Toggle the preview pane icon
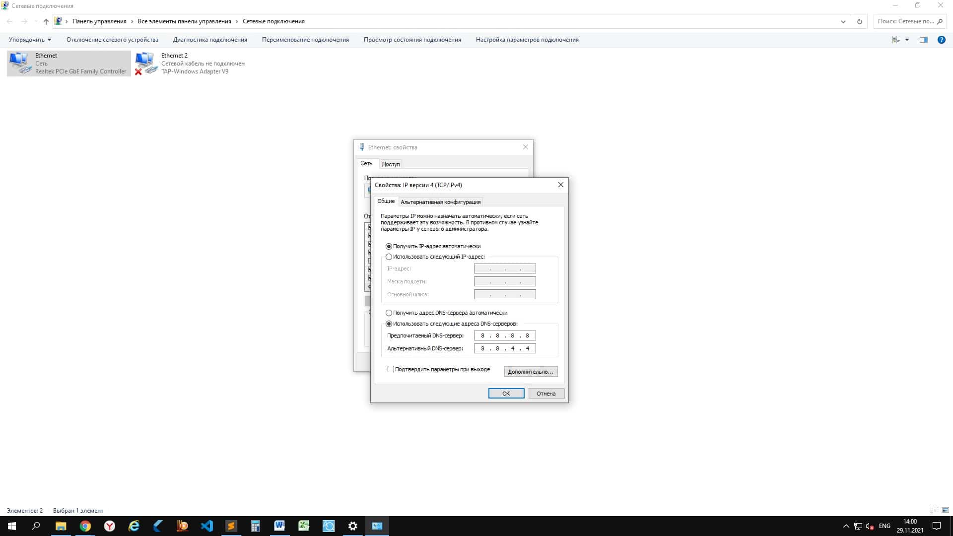This screenshot has height=536, width=953. coord(923,40)
